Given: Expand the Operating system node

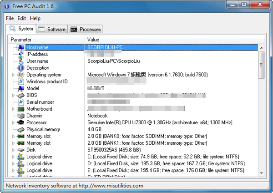Looking at the screenshot, I should coord(13,75).
